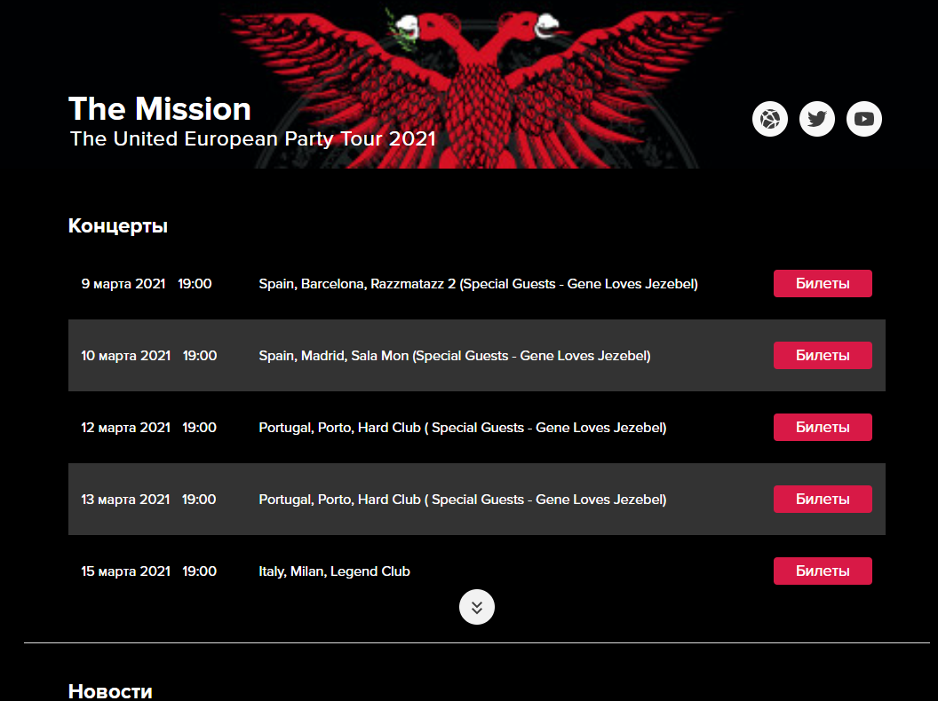Click the 'Концерты' section heading
Viewport: 938px width, 701px height.
click(118, 226)
